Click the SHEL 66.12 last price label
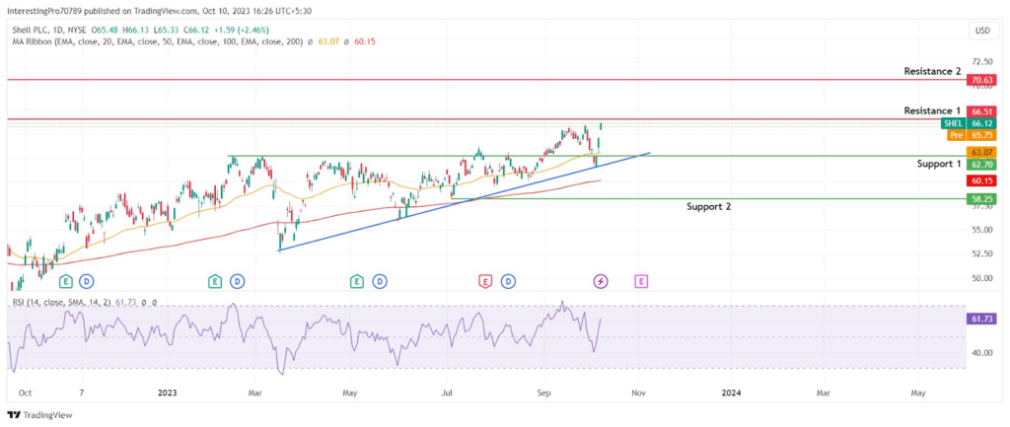This screenshot has height=427, width=1010. (x=969, y=123)
